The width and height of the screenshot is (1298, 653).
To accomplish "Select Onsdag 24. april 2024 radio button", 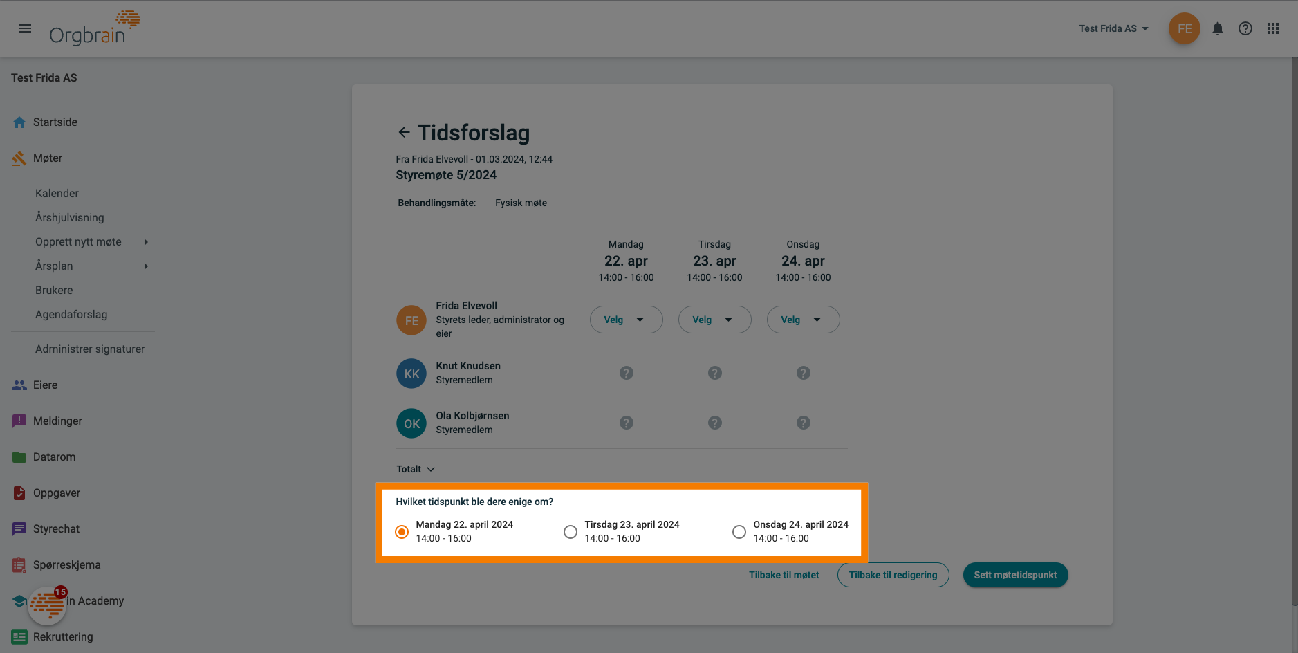I will (739, 532).
